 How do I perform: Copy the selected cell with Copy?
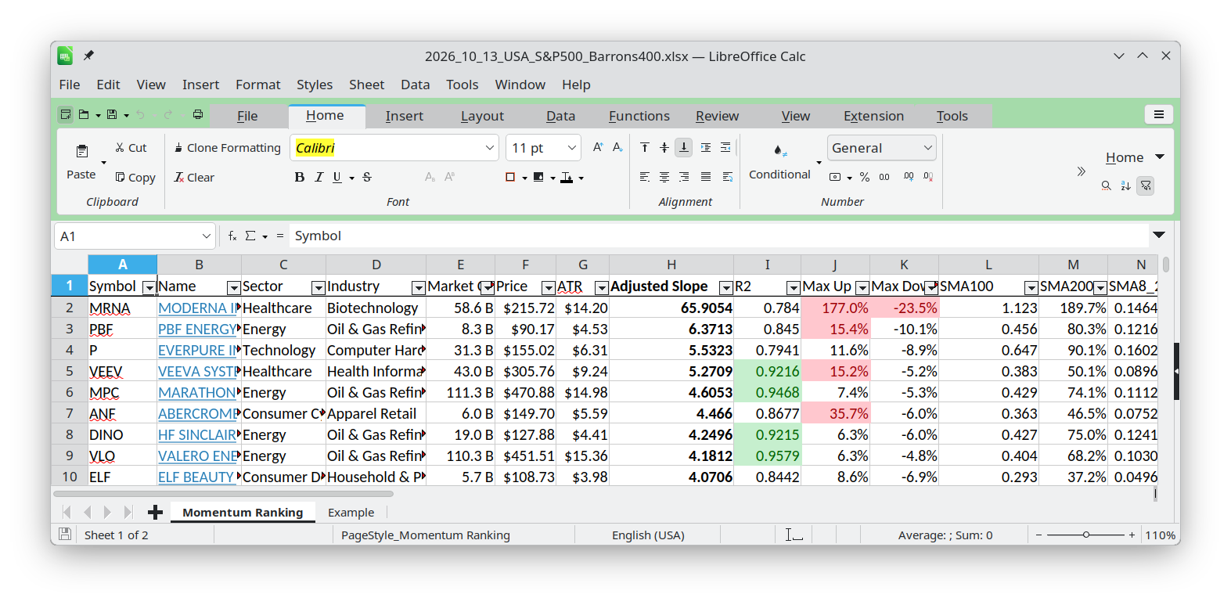[135, 178]
